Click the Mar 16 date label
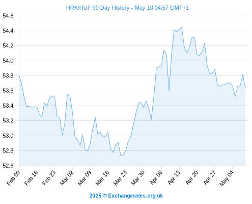Image resolution: width=252 pixels, height=204 pixels. tap(102, 178)
